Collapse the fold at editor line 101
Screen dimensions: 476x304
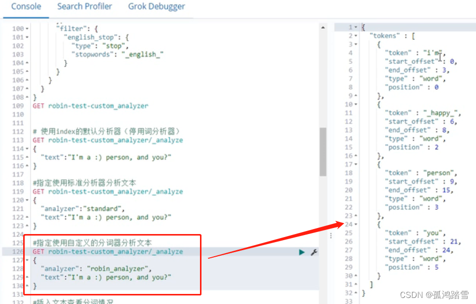coord(27,37)
